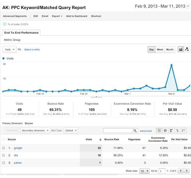Image resolution: width=191 pixels, height=178 pixels.
Task: Open the date range dropdown
Action: 188,6
